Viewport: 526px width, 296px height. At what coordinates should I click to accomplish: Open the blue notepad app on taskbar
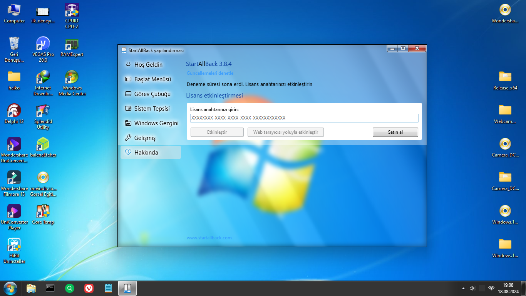pyautogui.click(x=108, y=288)
